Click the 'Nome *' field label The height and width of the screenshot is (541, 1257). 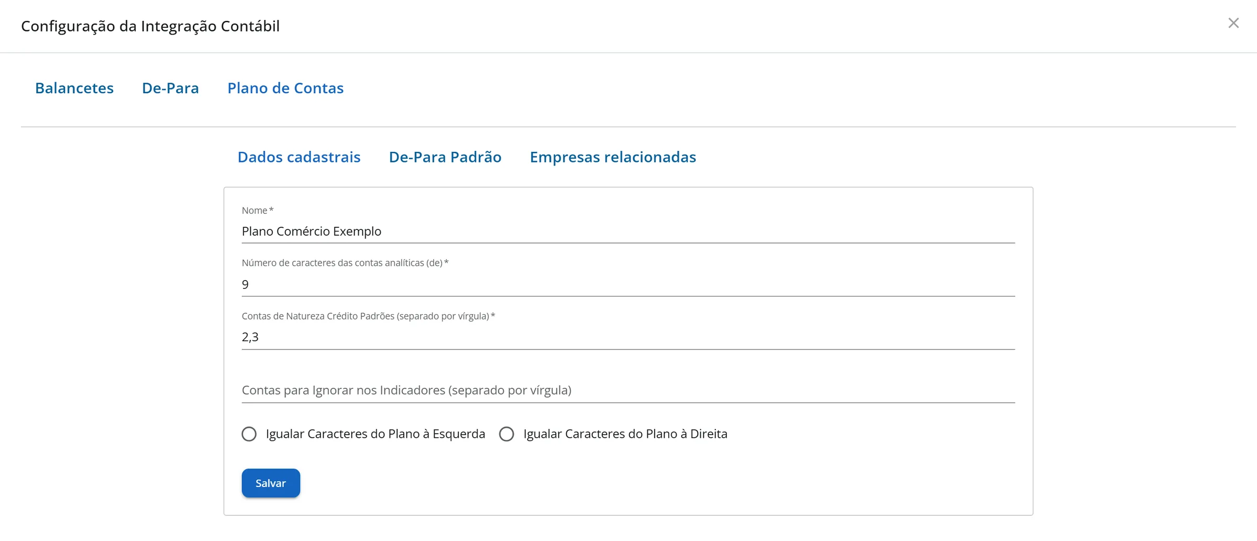[258, 211]
